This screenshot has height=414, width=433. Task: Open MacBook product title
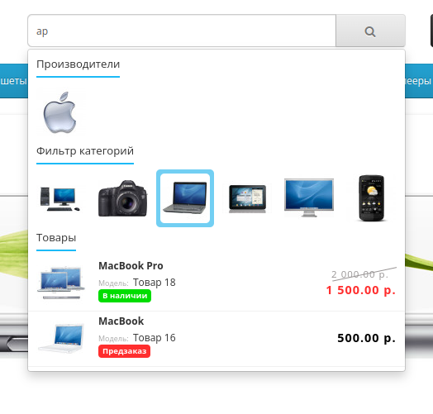point(121,321)
